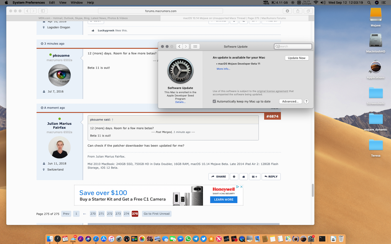Click Update Now in Software Update
Viewport: 391px width, 244px height.
point(297,58)
